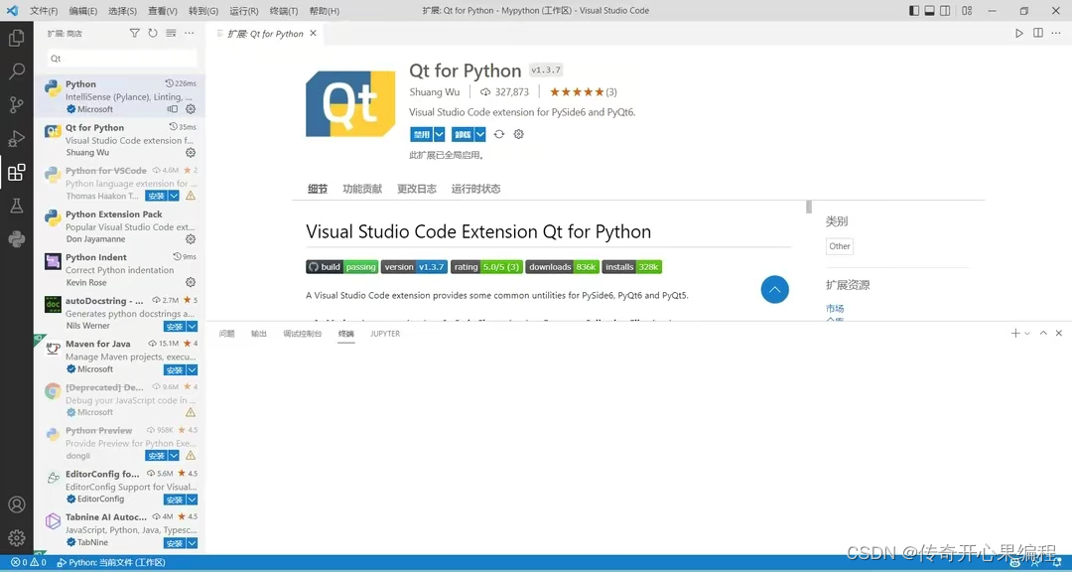Switch to the JUPYTER panel tab

(x=385, y=334)
